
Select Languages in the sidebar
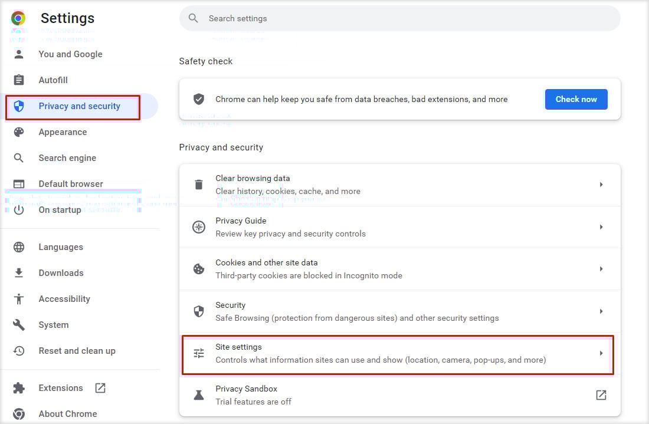61,246
